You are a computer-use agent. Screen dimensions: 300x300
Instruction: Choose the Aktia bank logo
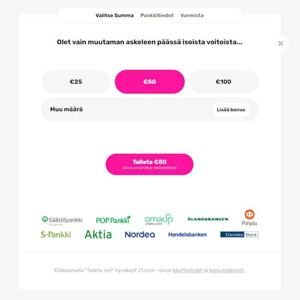[x=98, y=234]
